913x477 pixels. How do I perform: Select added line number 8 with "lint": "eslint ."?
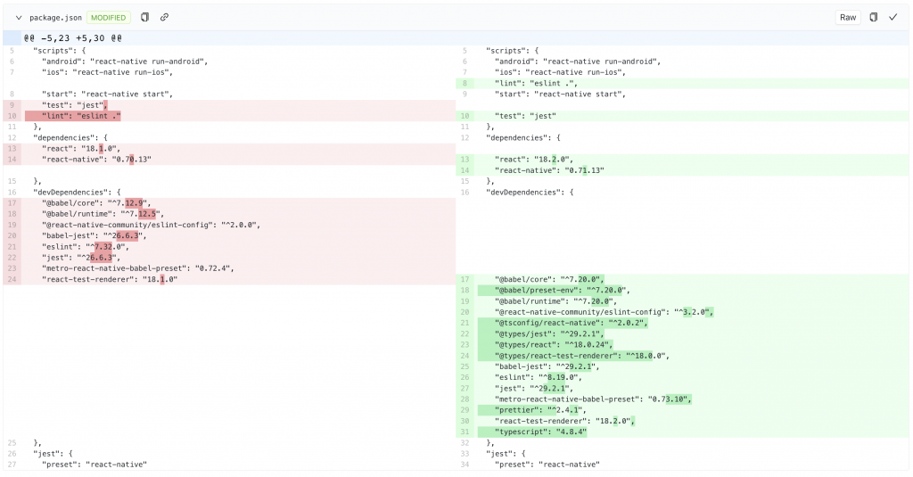465,83
